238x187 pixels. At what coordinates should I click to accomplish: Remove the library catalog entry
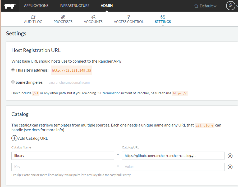230,156
